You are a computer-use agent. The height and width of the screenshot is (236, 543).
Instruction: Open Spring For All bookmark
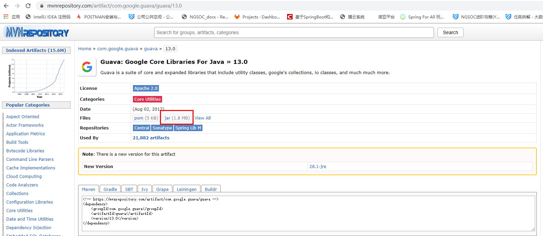tap(422, 17)
